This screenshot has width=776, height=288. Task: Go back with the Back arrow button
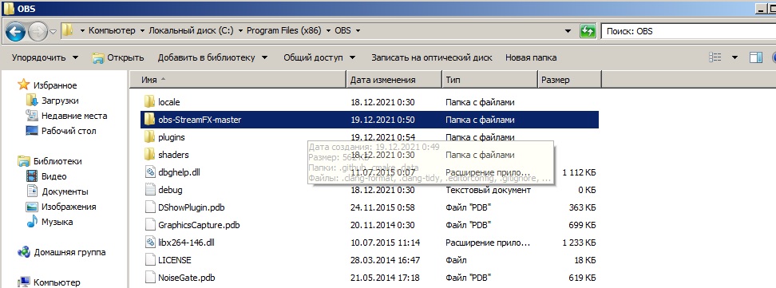pos(15,32)
